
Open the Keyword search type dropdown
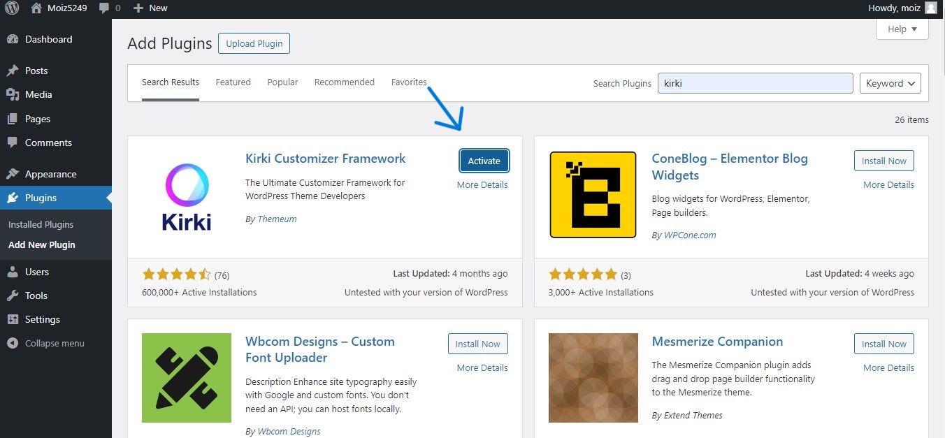pos(890,83)
